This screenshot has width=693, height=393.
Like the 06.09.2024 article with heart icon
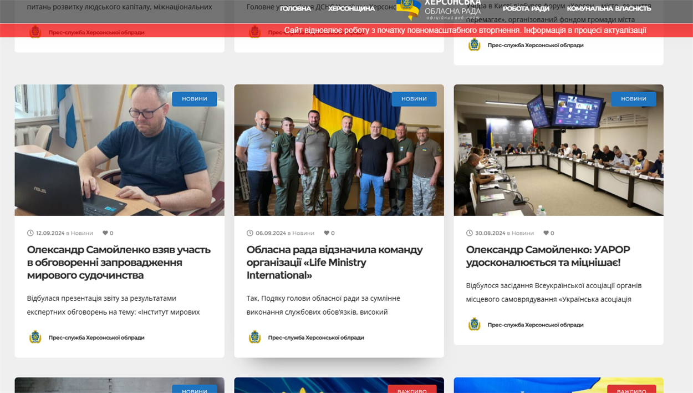pos(326,233)
